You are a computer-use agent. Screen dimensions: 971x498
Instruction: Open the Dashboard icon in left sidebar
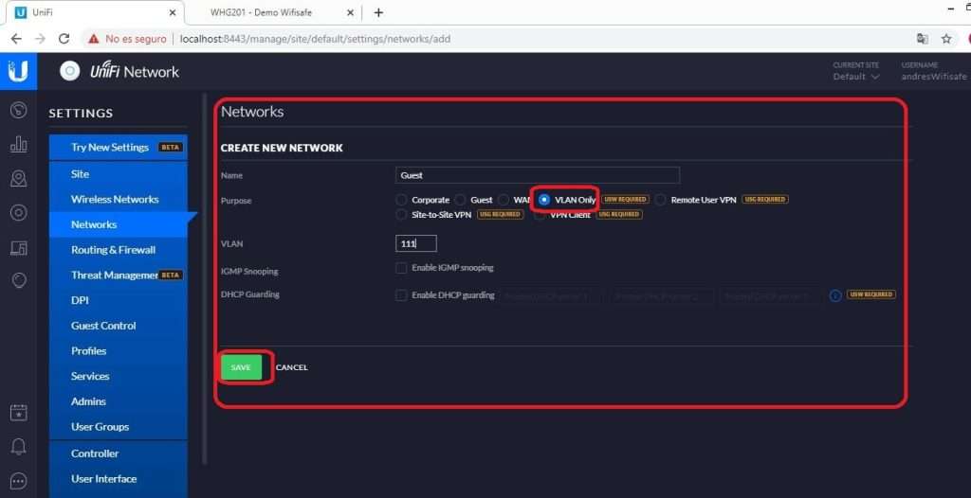pyautogui.click(x=18, y=110)
